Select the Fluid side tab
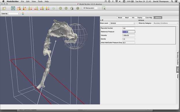Image resolution: width=180 pixels, height=112 pixels. click(x=178, y=69)
